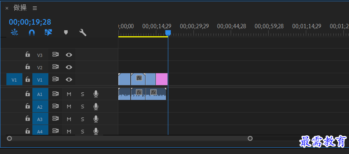
Task: Solo track A2
Action: pos(83,107)
